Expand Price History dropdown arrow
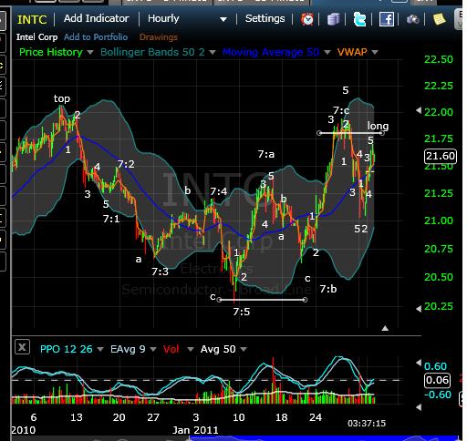Viewport: 467px width, 441px height. (90, 52)
